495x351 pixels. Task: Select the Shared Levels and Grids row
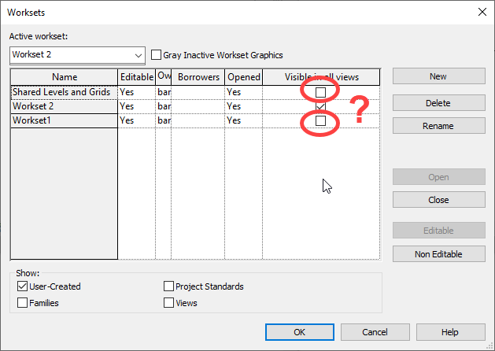point(64,92)
